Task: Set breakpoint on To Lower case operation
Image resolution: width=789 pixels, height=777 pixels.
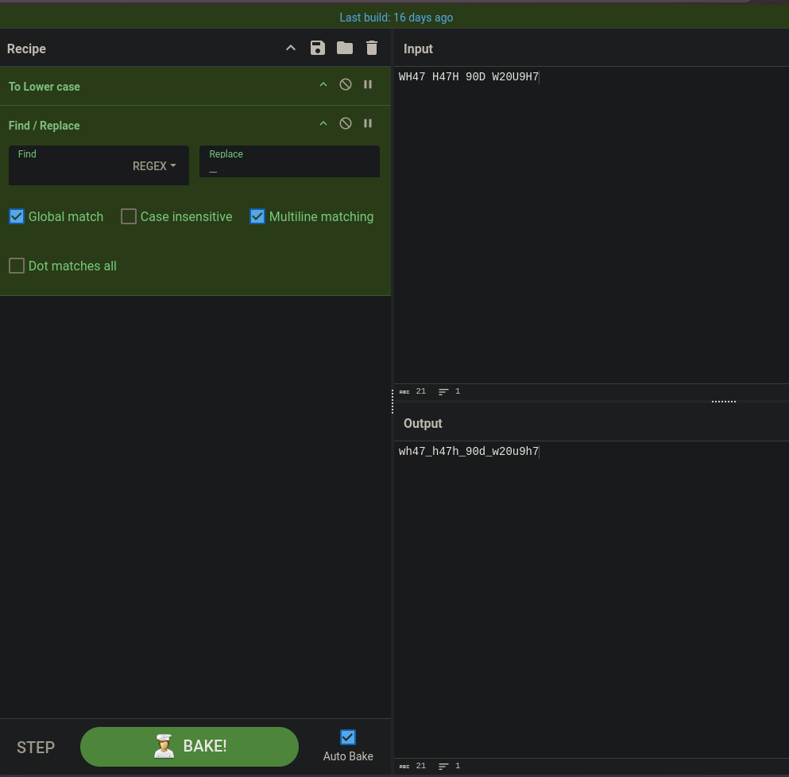Action: (368, 84)
